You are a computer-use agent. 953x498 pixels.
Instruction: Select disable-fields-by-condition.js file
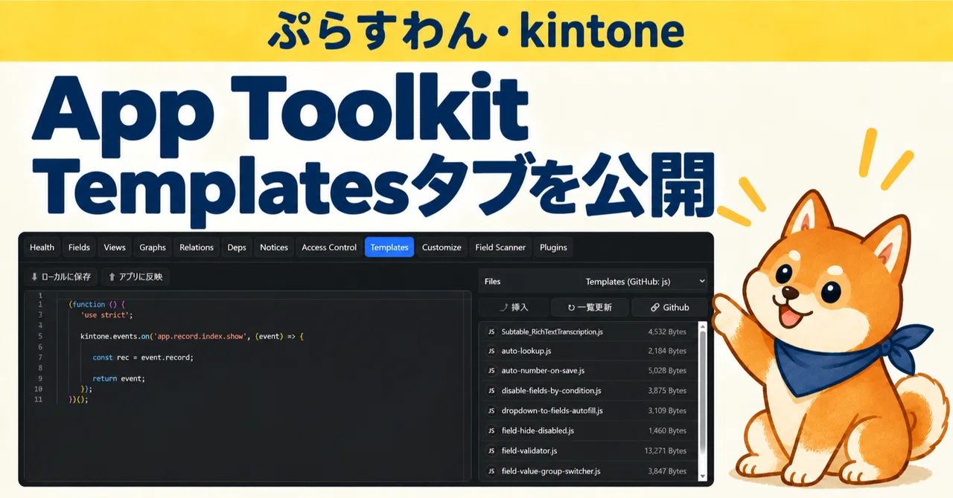[x=589, y=391]
